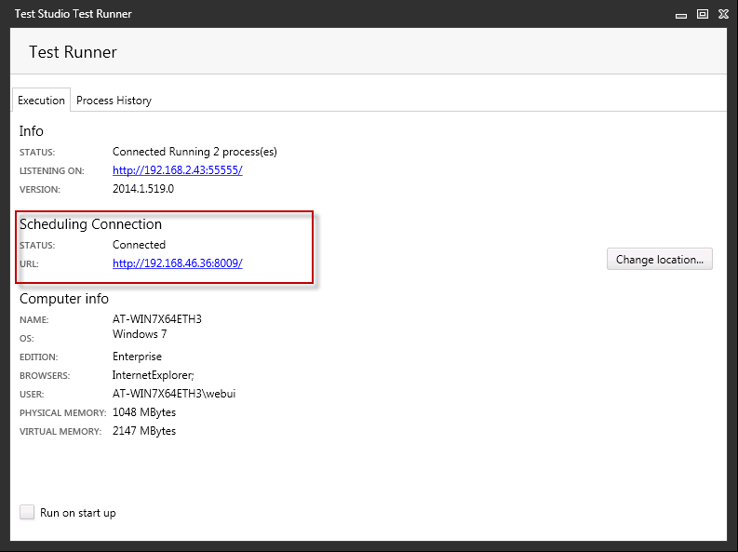Click the PHYSICAL MEMORY: label

pos(62,412)
